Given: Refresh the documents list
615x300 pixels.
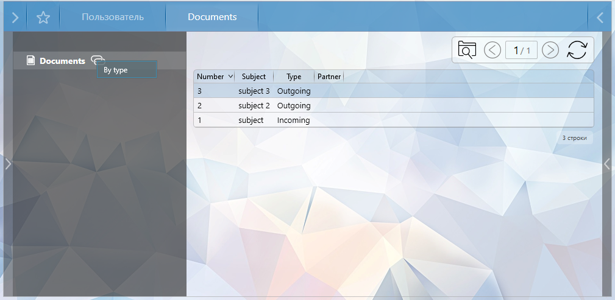Looking at the screenshot, I should 577,50.
